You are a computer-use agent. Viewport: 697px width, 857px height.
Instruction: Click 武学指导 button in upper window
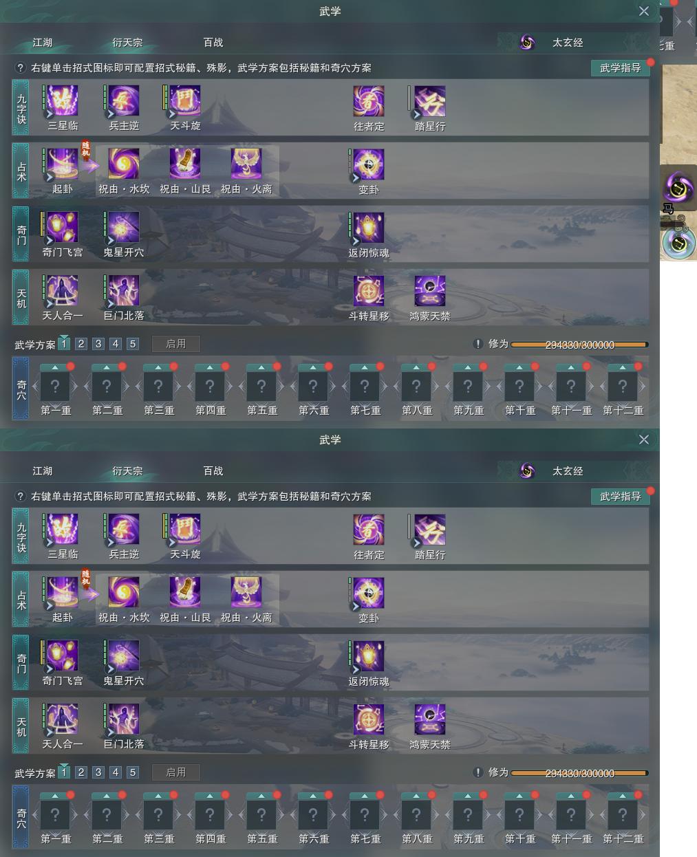coord(621,68)
